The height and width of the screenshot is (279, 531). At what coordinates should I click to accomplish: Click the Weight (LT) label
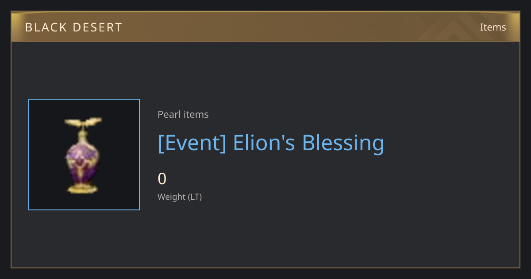pyautogui.click(x=180, y=197)
